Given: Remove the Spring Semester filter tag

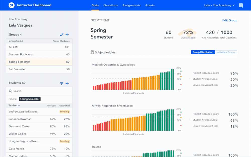Looking at the screenshot, I should pyautogui.click(x=30, y=99).
